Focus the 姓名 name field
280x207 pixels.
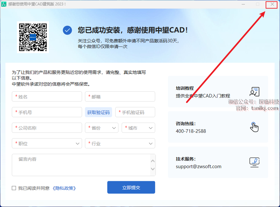click(x=47, y=96)
